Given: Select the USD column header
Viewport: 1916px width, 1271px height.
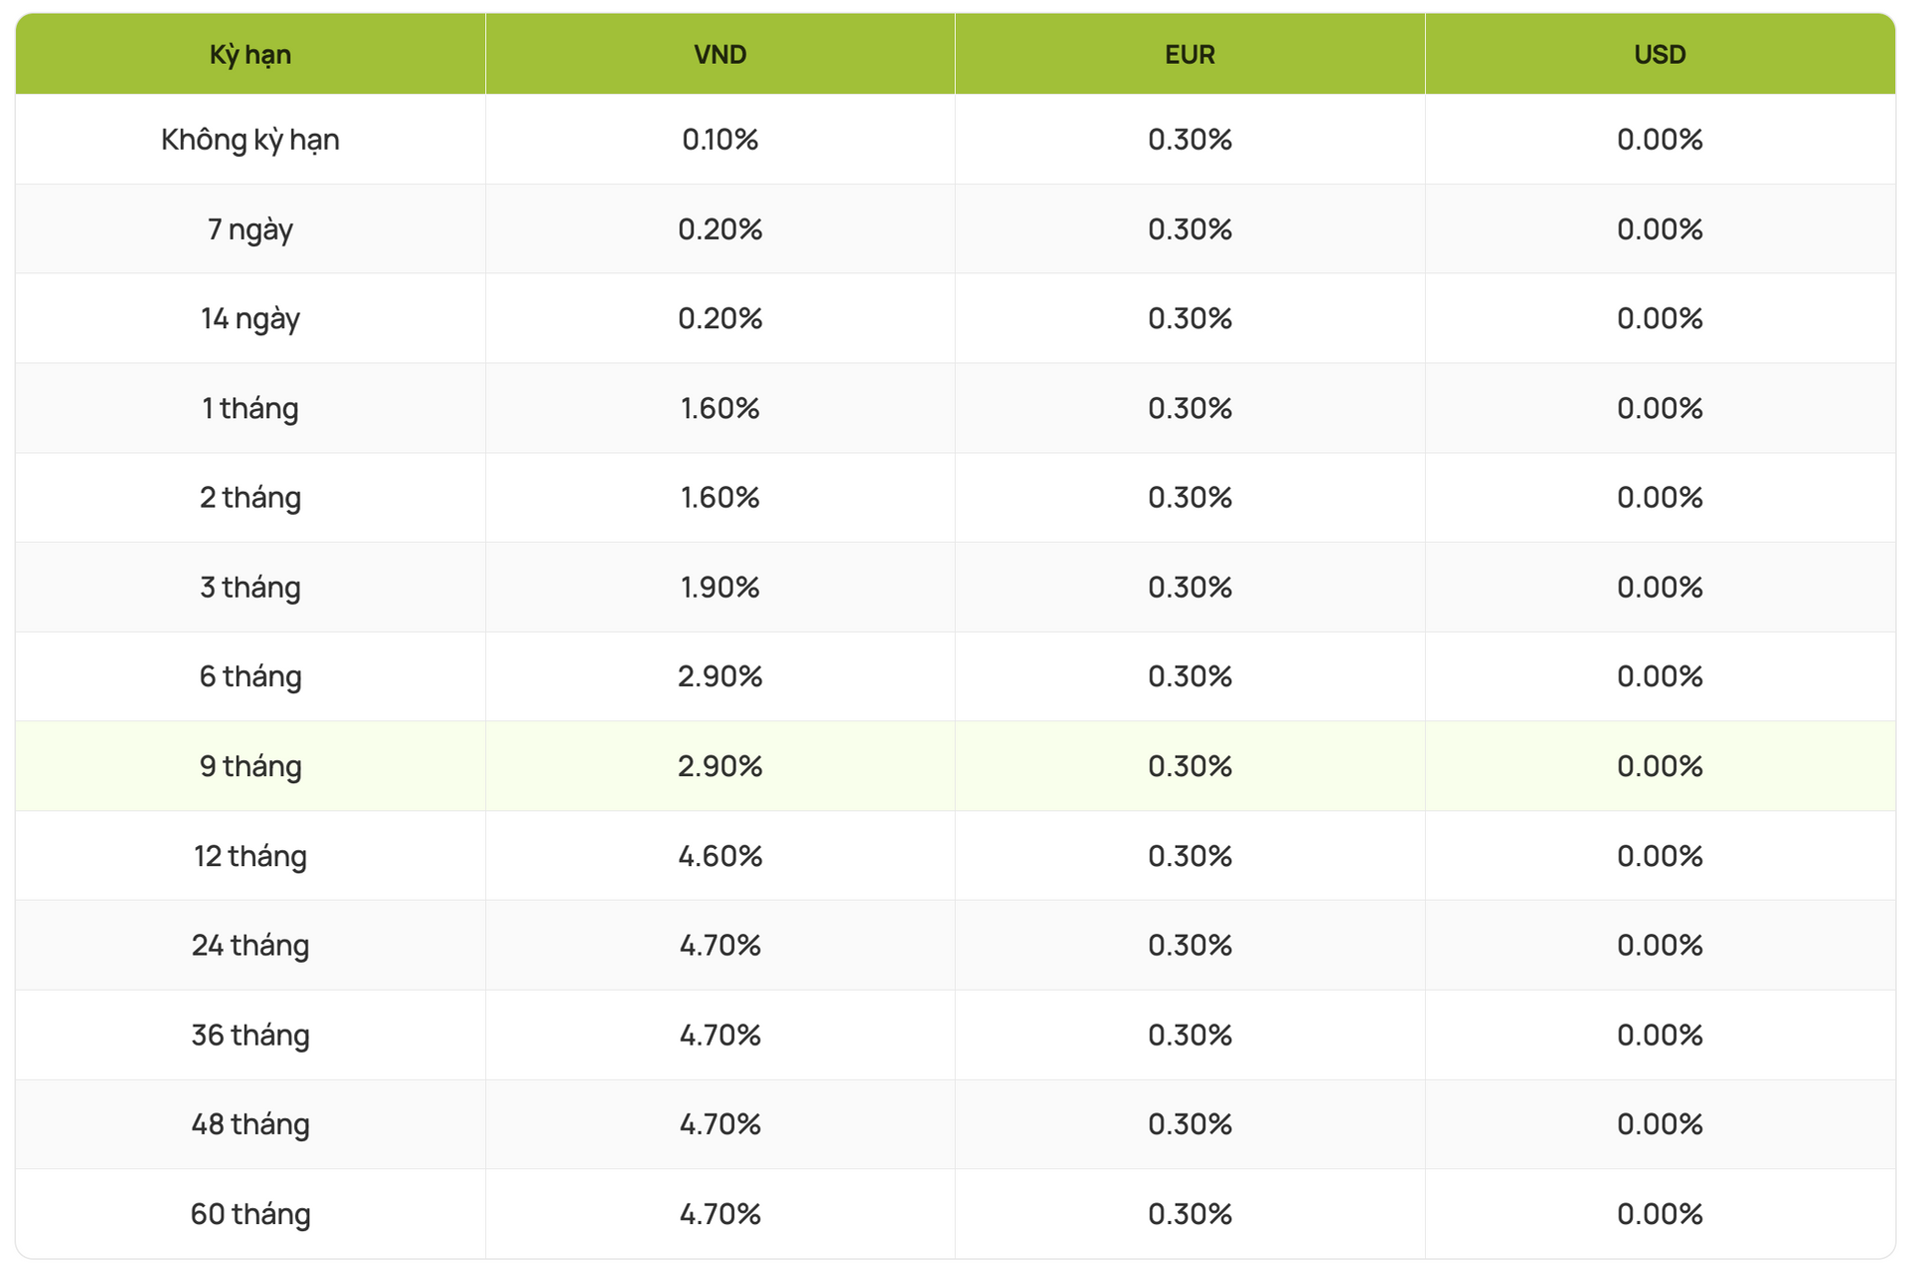Looking at the screenshot, I should click(x=1660, y=55).
